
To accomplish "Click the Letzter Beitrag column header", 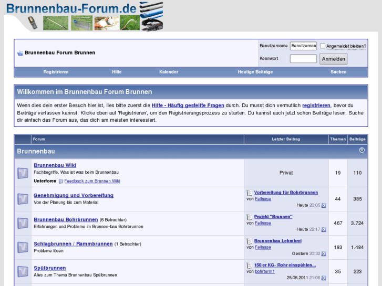I will point(286,139).
